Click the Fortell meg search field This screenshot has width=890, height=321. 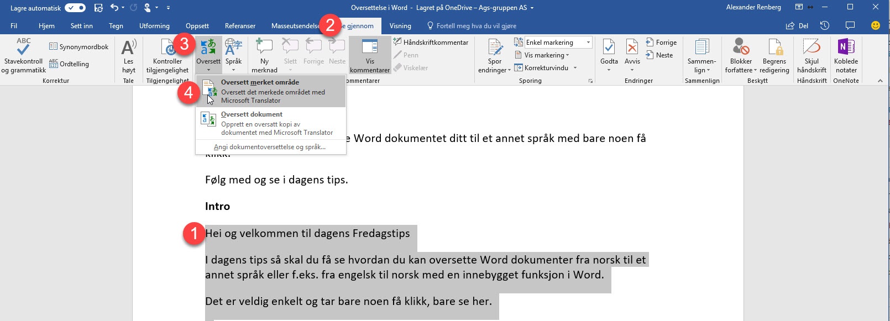[475, 26]
